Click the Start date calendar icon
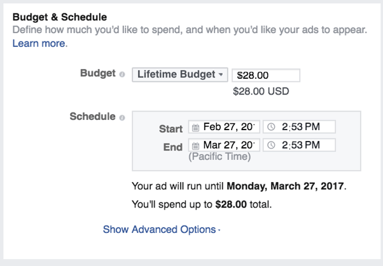 [x=196, y=128]
